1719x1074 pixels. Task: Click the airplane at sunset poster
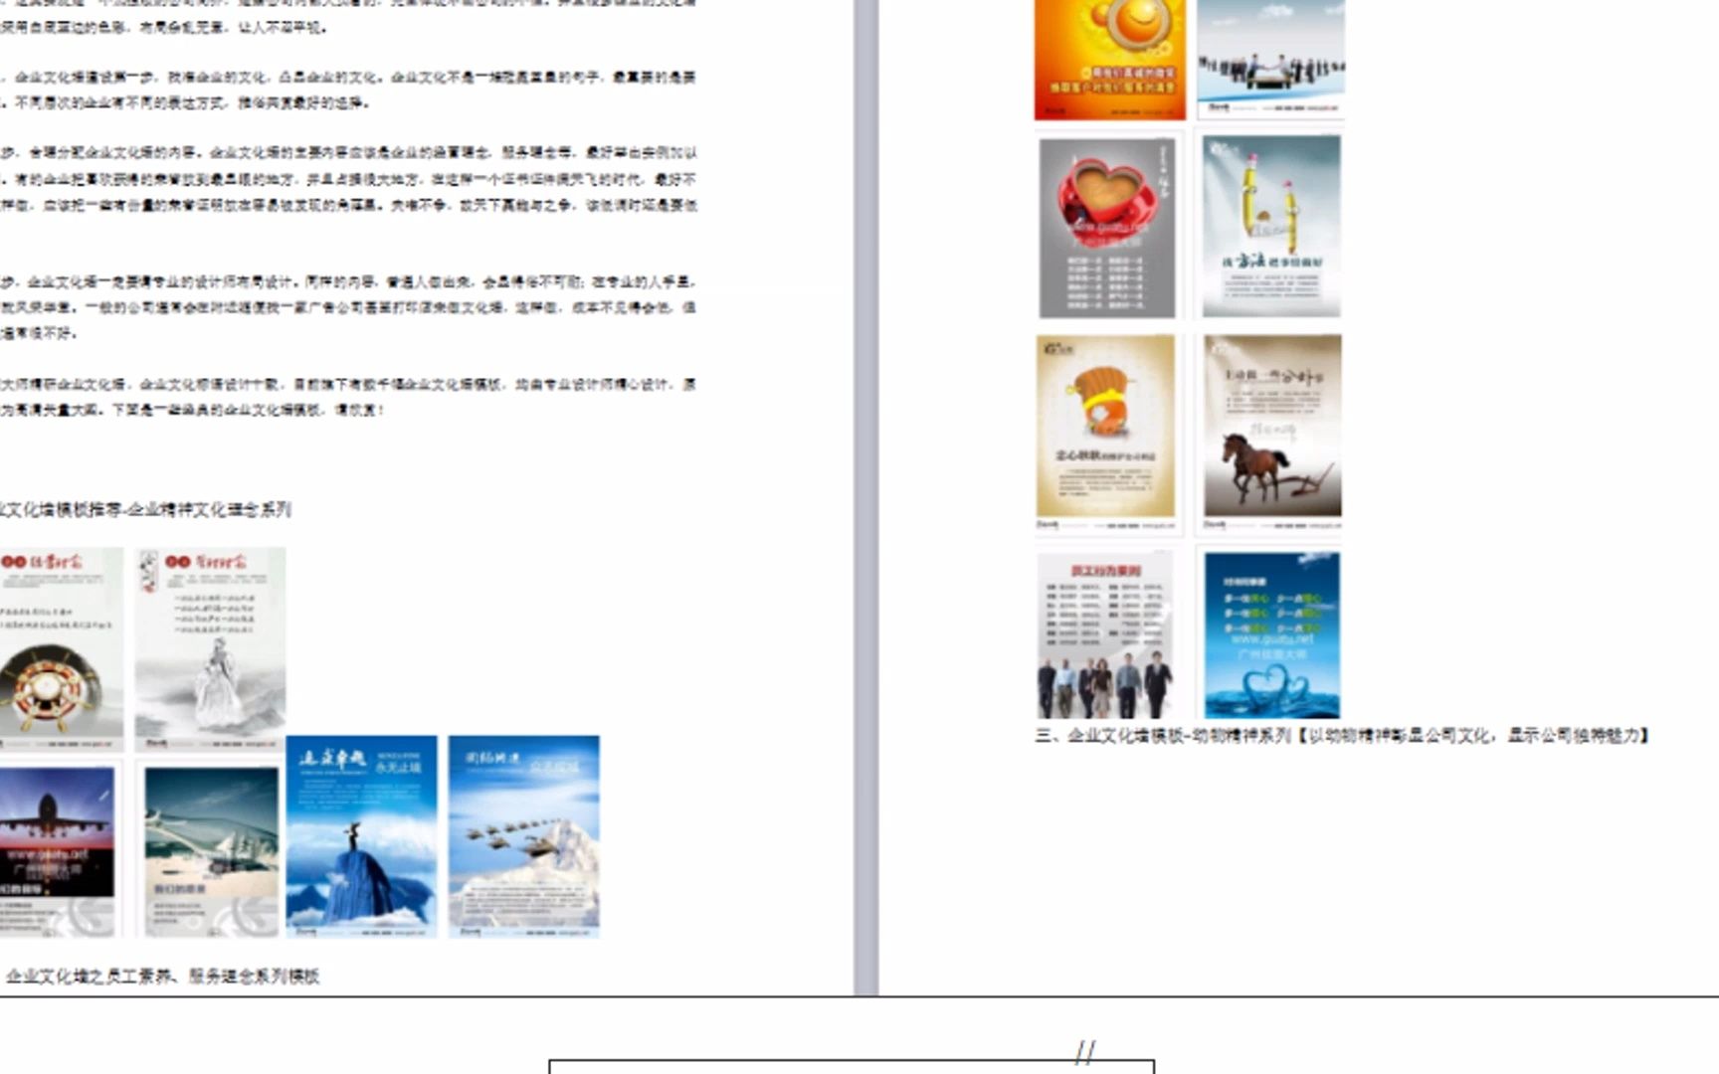pos(58,851)
